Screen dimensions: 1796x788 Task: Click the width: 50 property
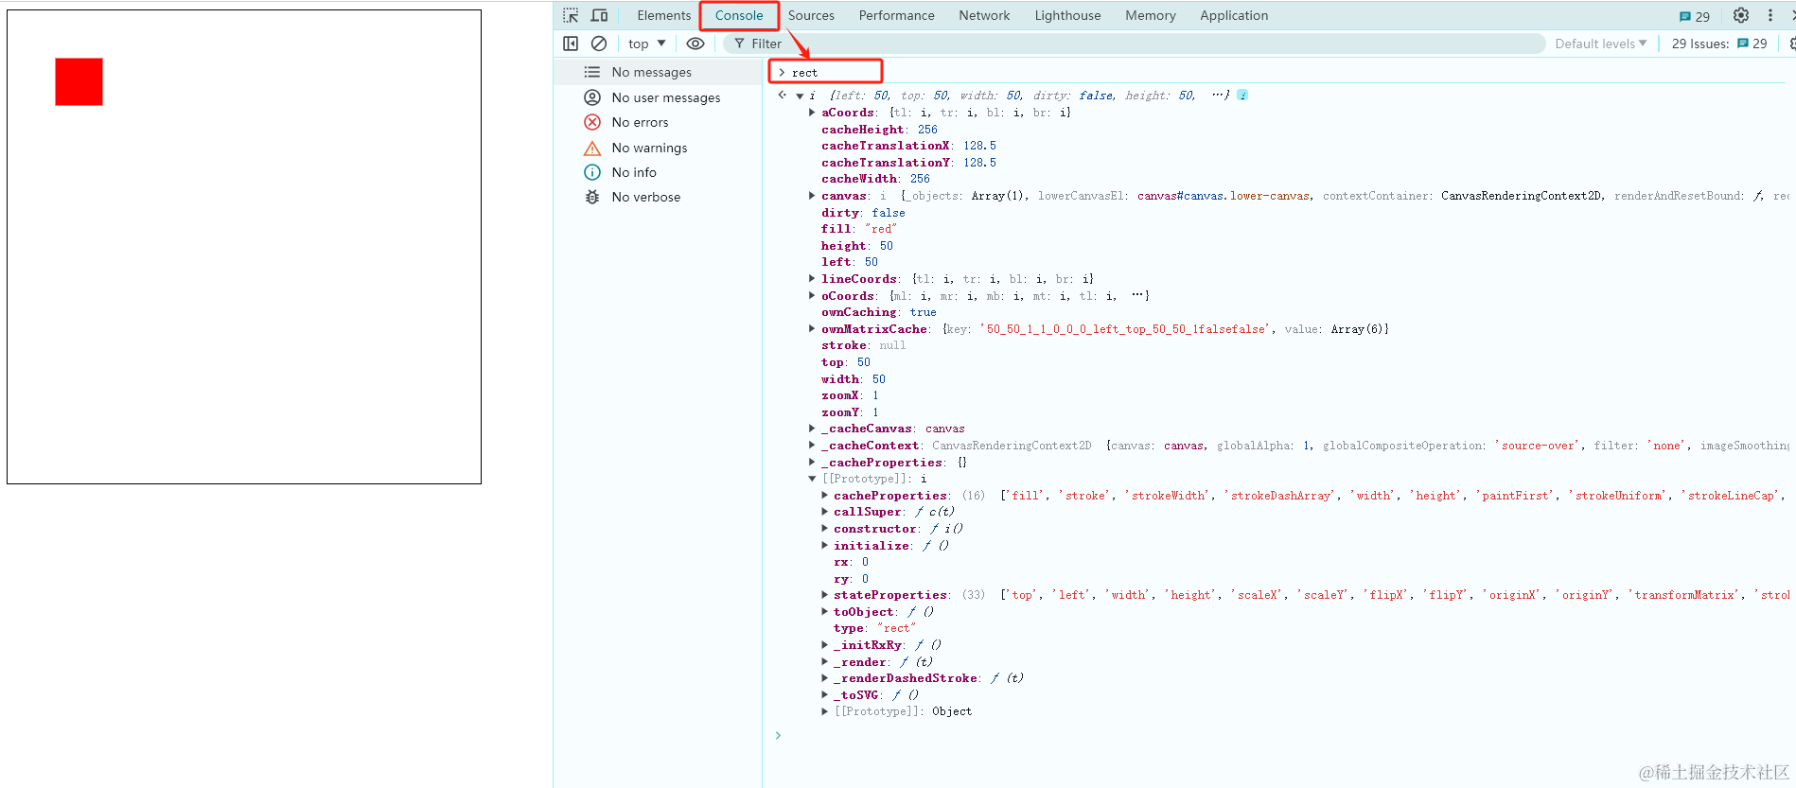[853, 379]
